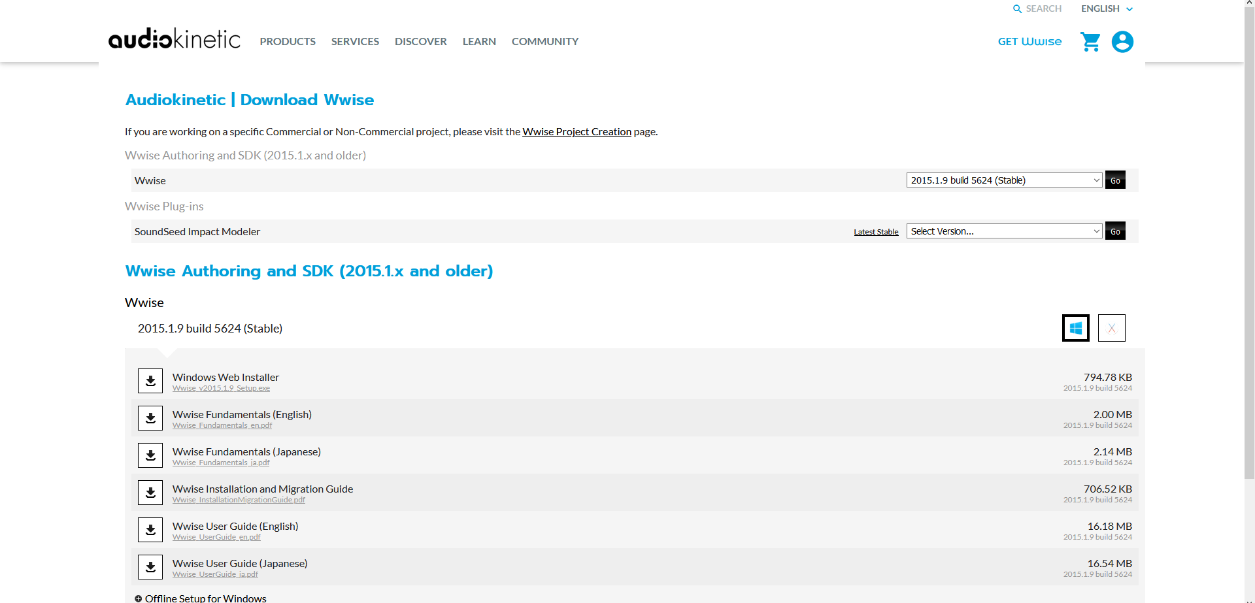Expand the English language selector

1106,9
